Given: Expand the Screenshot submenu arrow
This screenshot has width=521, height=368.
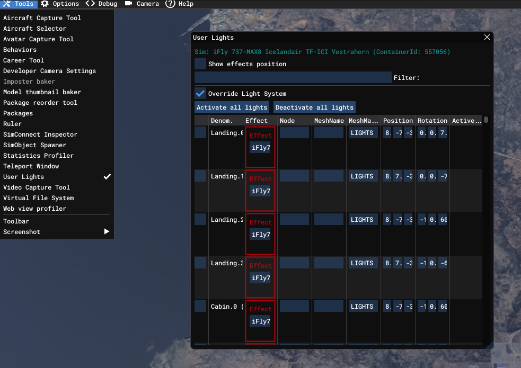Looking at the screenshot, I should (107, 232).
